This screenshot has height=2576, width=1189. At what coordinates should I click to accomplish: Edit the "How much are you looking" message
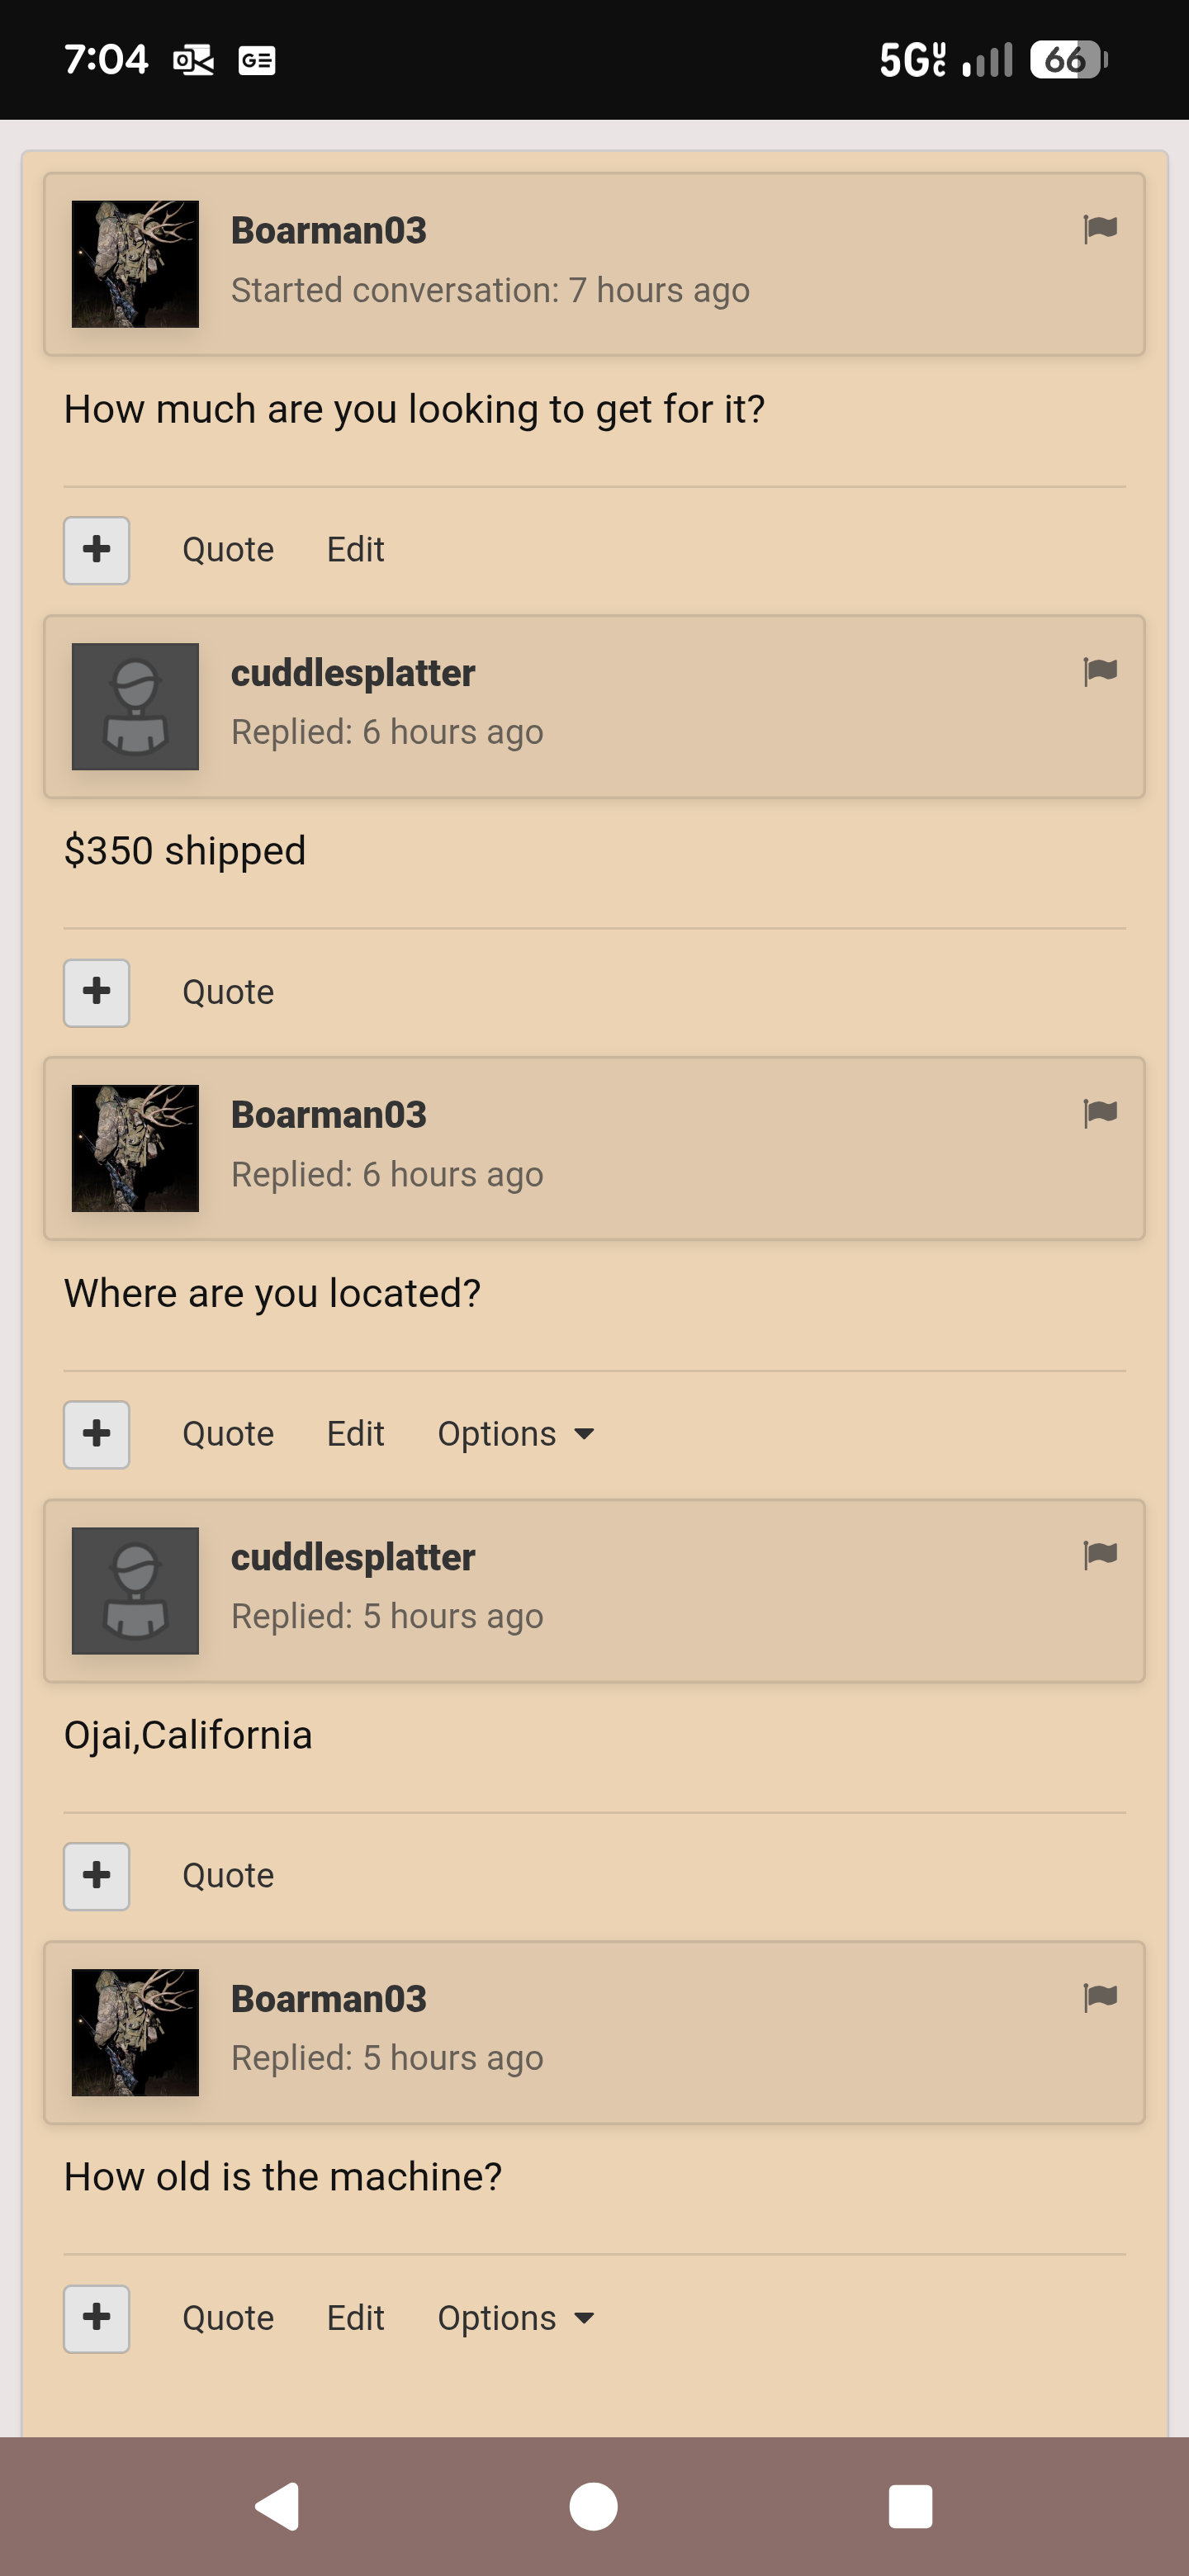355,550
